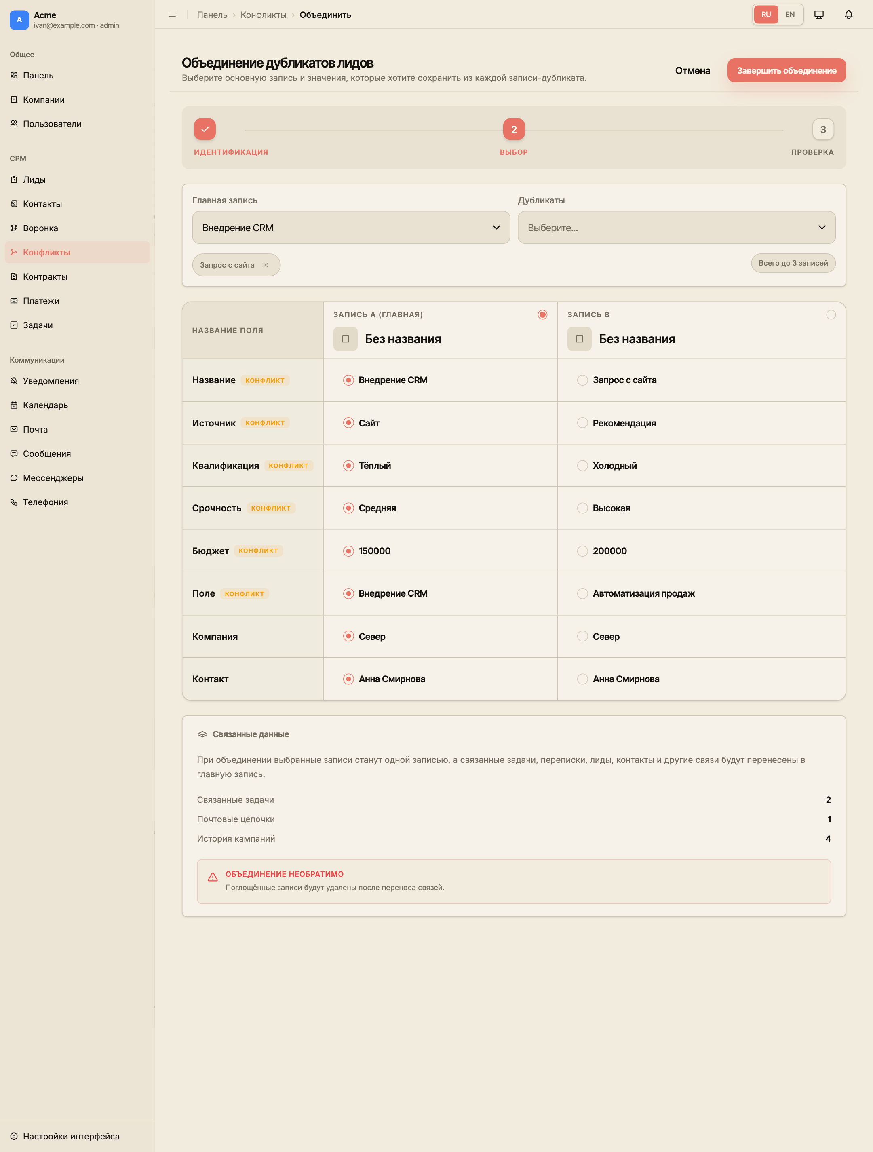Switch language to RU
The image size is (873, 1152).
tap(766, 15)
